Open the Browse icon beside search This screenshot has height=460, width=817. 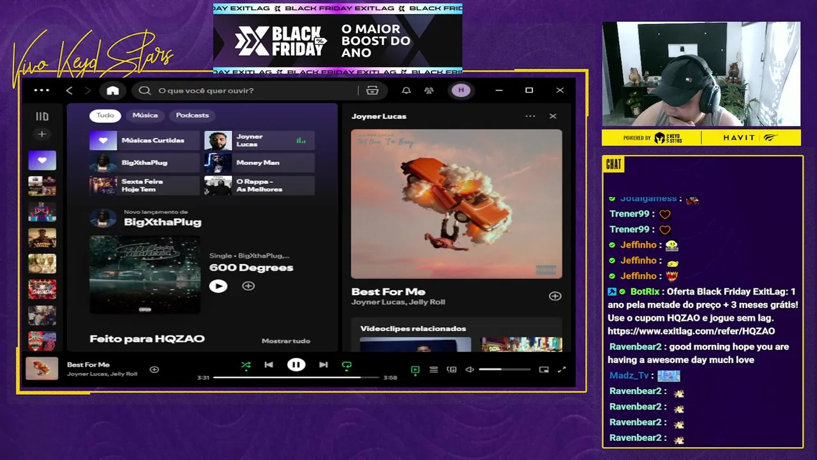pyautogui.click(x=372, y=91)
